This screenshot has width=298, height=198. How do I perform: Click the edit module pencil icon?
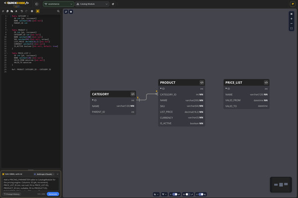113,4
